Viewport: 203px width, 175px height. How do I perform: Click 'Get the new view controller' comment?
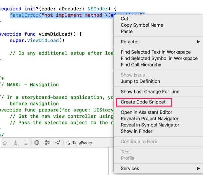62,116
